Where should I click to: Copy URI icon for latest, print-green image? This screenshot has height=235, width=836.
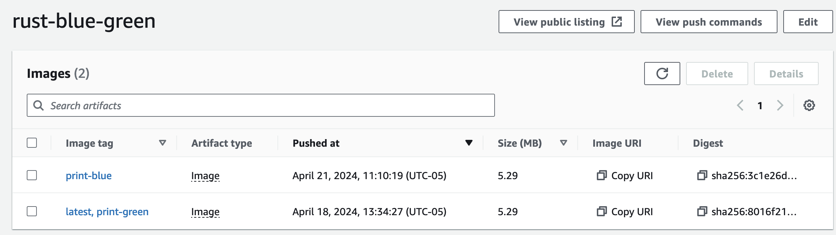pyautogui.click(x=602, y=212)
